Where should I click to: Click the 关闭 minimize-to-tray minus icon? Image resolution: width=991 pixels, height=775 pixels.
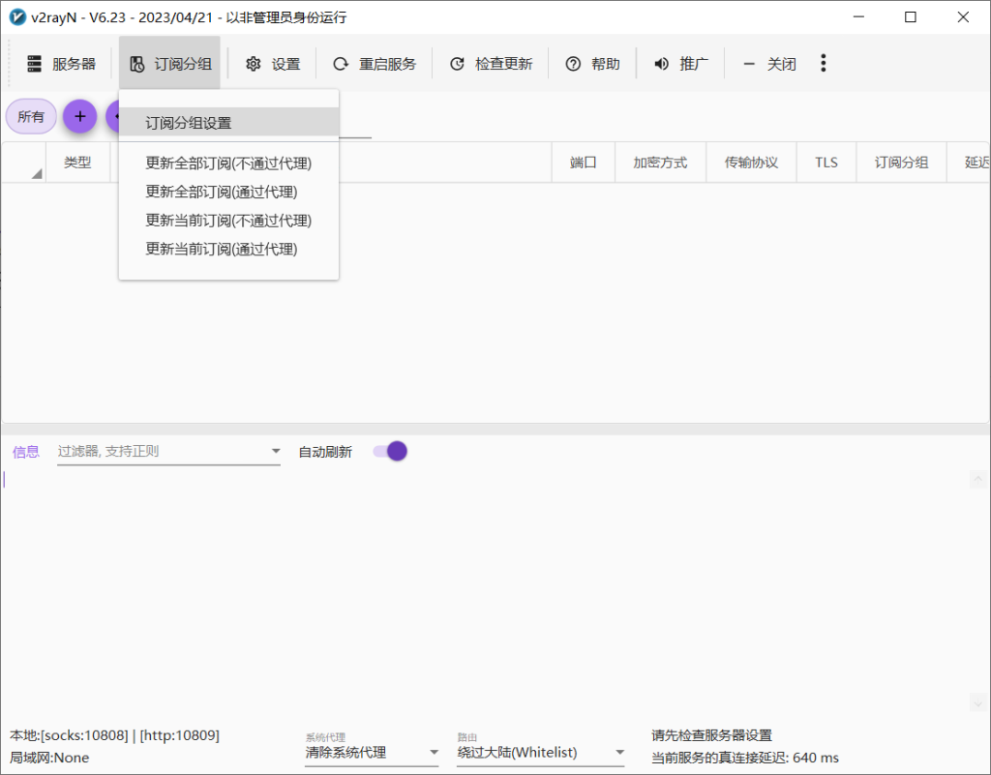[748, 63]
